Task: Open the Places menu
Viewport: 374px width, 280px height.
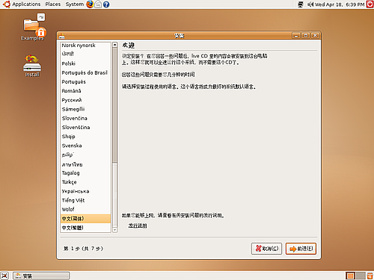Action: click(53, 4)
